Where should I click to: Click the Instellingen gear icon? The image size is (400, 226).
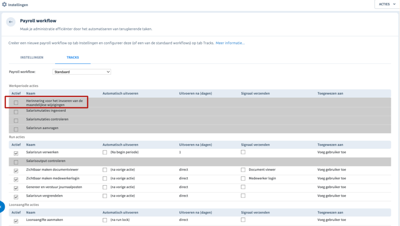tap(4, 4)
